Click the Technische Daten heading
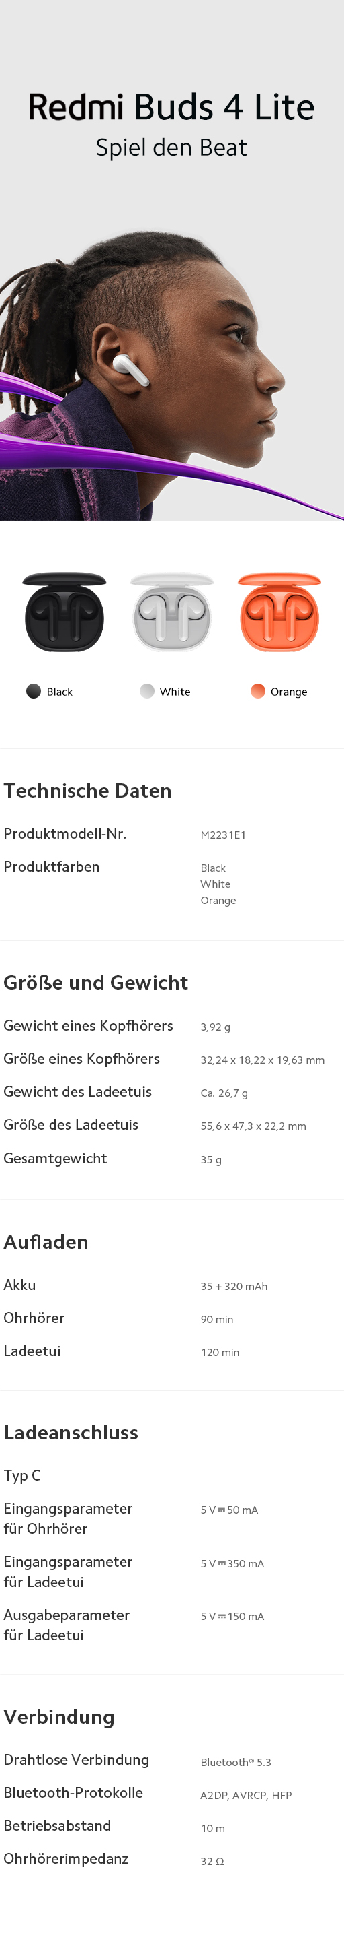 click(87, 790)
